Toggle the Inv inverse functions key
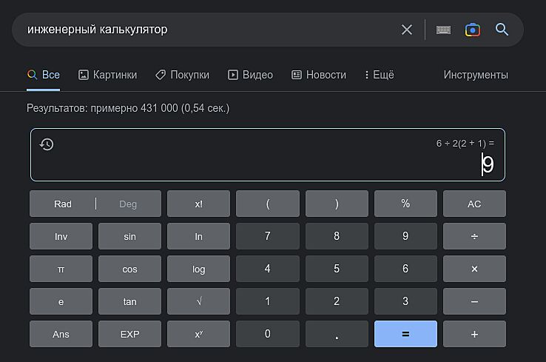Viewport: 546px width, 362px height. click(61, 237)
